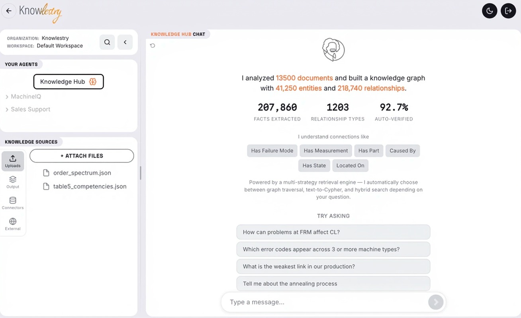Open the Connectors panel icon
The width and height of the screenshot is (521, 318).
[13, 203]
